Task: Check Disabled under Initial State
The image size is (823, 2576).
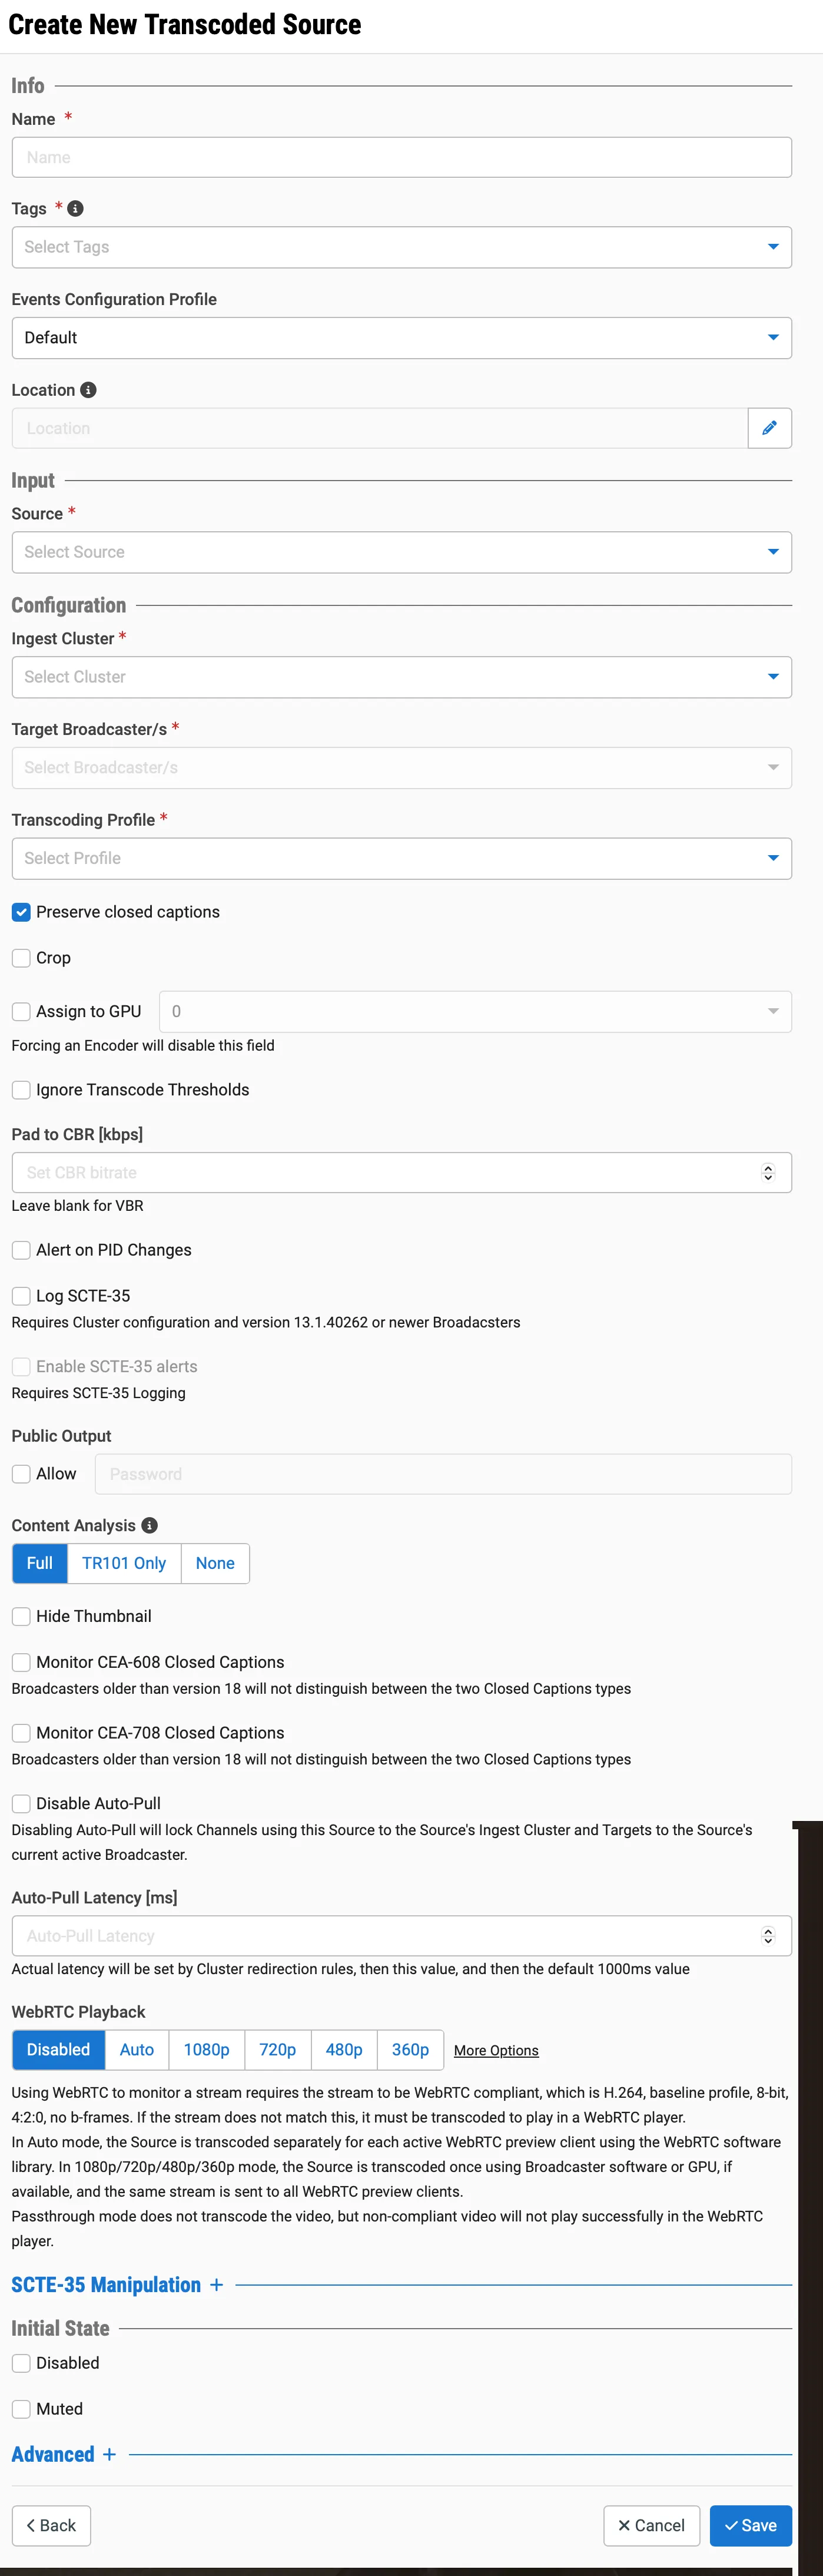Action: tap(21, 2363)
